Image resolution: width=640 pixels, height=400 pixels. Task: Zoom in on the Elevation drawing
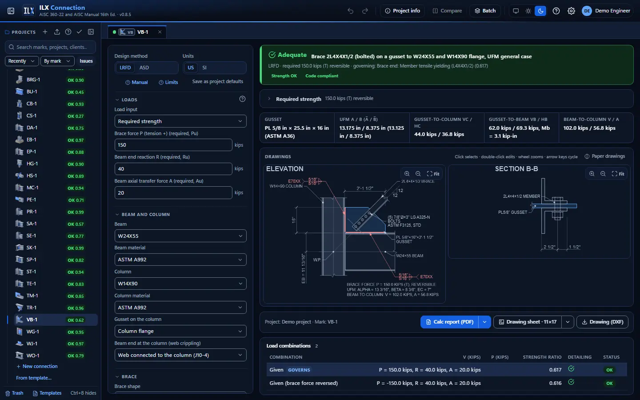point(407,174)
